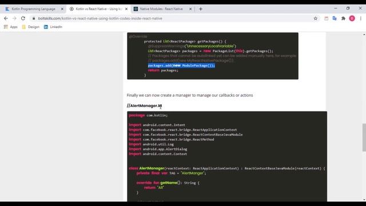This screenshot has width=366, height=206.
Task: Click the 'return packages;' code line
Action: pos(163,70)
